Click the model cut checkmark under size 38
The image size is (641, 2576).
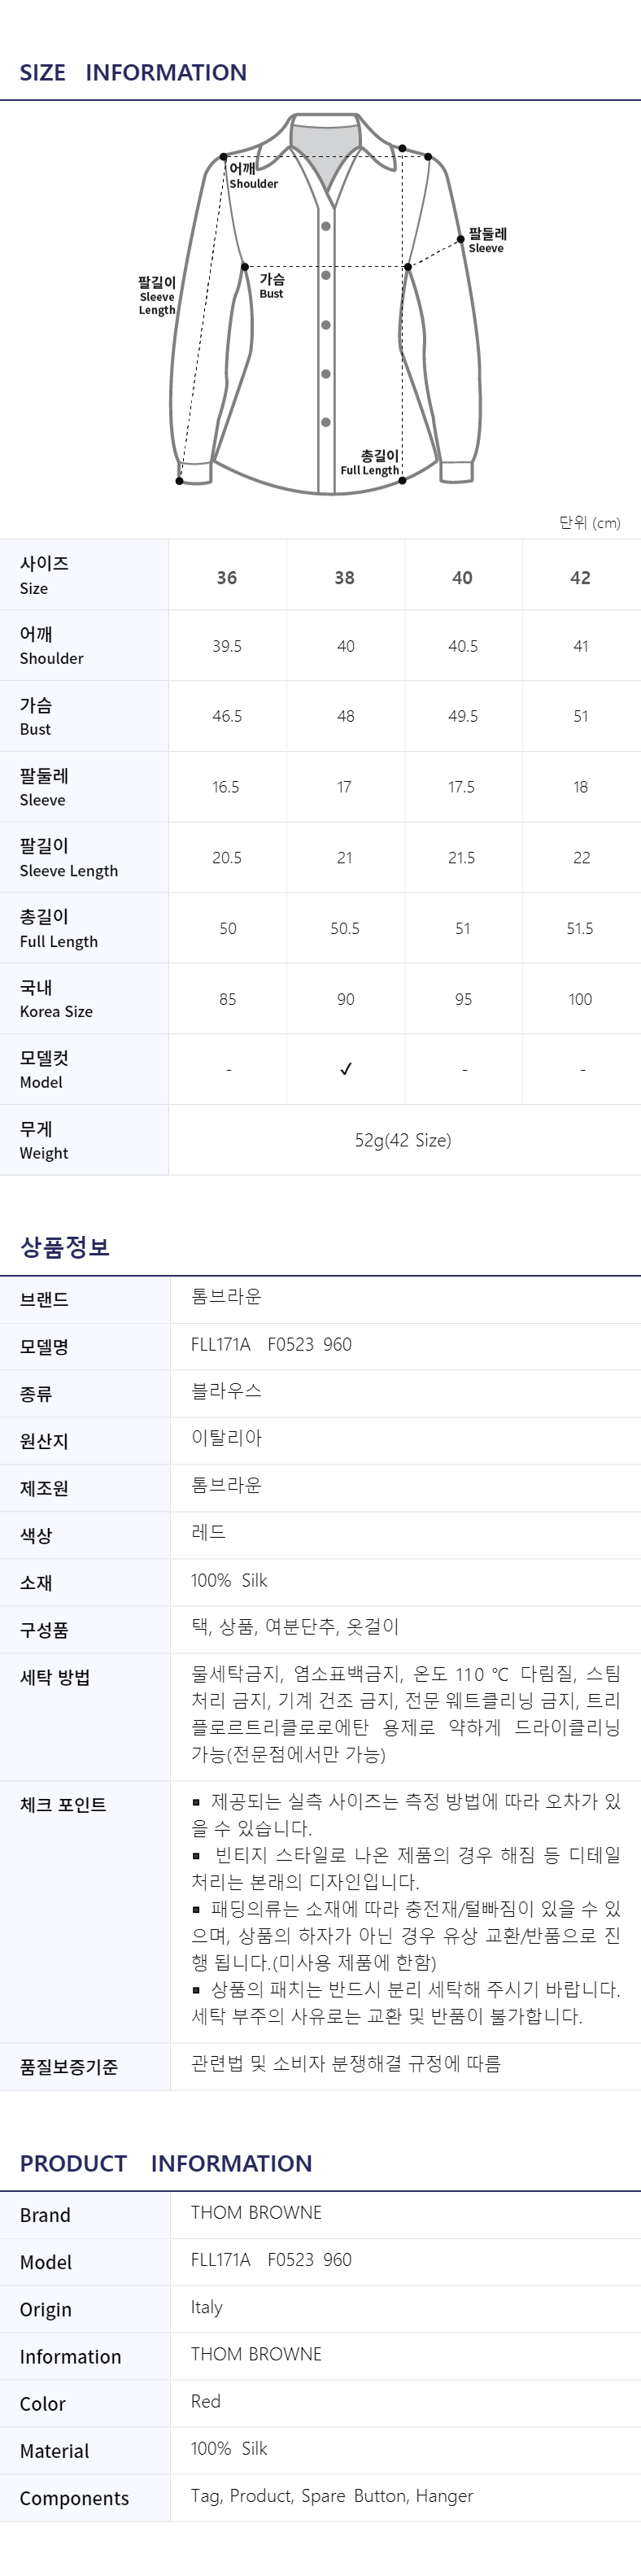point(346,1069)
